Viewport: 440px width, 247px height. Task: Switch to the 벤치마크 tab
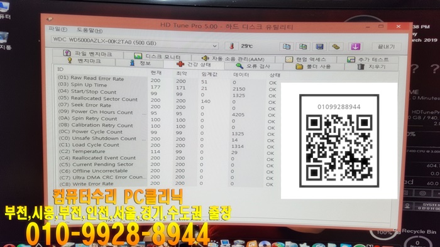point(84,61)
